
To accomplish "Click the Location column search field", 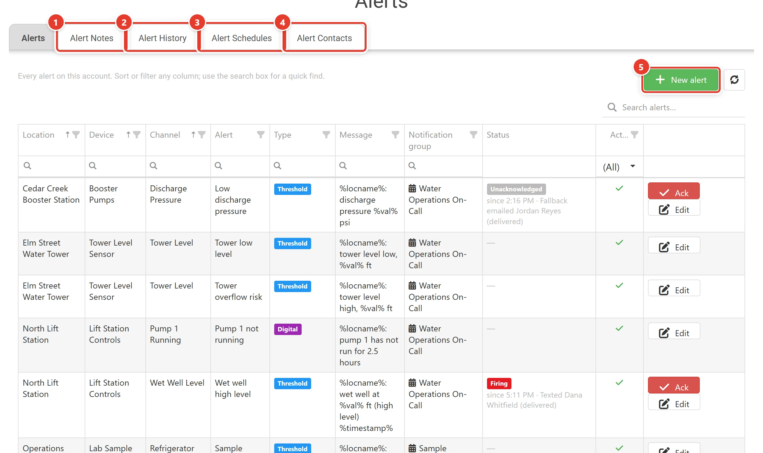I will 51,166.
